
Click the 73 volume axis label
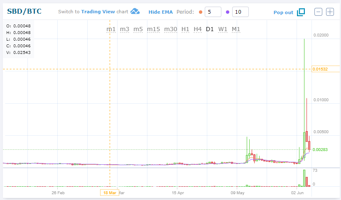coord(315,171)
